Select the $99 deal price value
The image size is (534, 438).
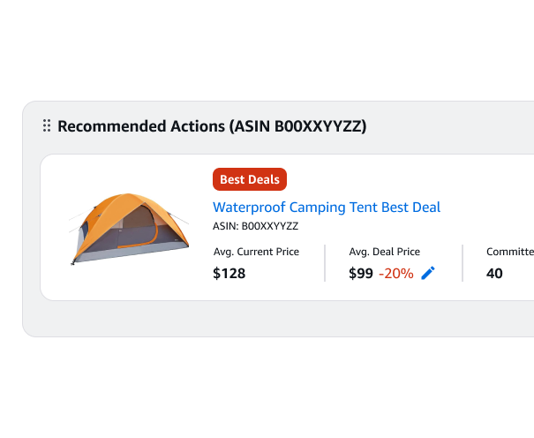coord(361,274)
